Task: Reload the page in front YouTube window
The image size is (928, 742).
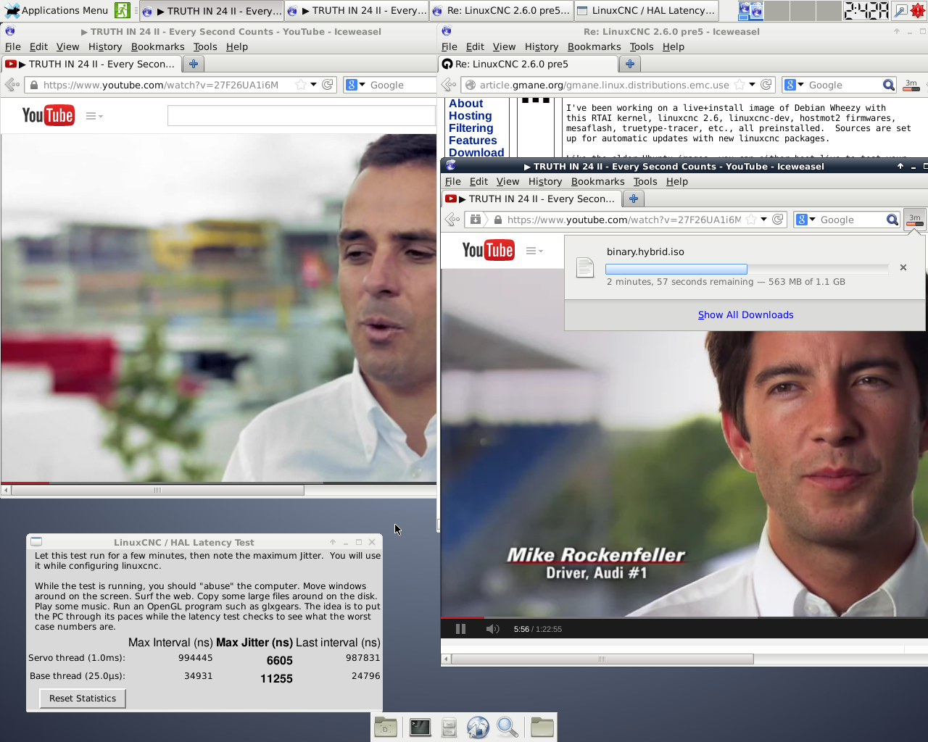Action: (778, 220)
